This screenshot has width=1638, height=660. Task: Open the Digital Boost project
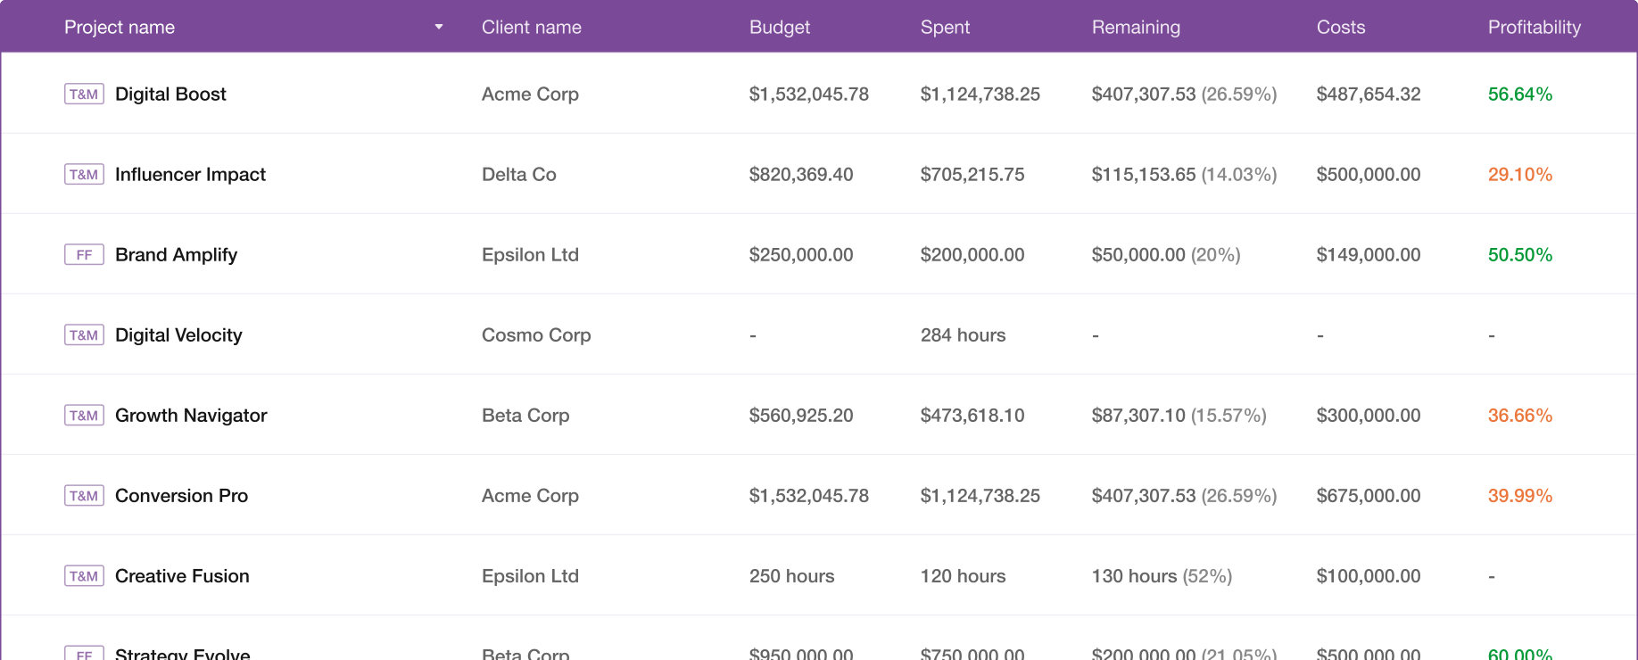click(170, 93)
